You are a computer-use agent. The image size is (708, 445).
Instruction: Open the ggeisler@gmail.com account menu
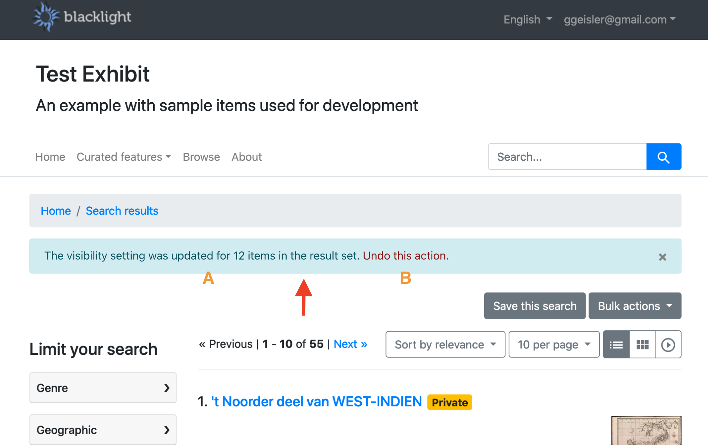tap(619, 20)
